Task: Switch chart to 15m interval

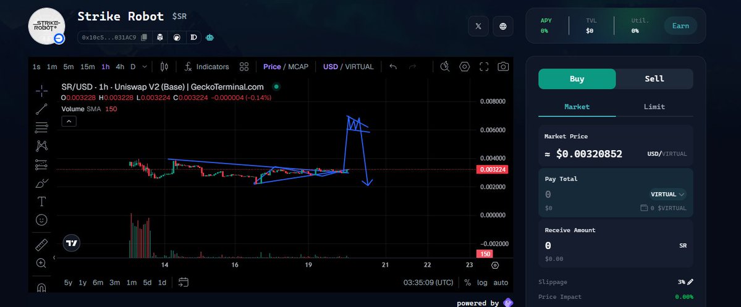Action: coord(87,67)
